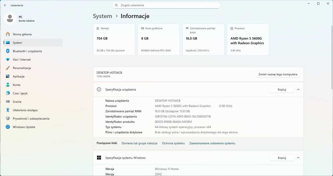Click the info icon beside Specyfikacja urządzenia
The height and width of the screenshot is (176, 333).
coord(99,89)
